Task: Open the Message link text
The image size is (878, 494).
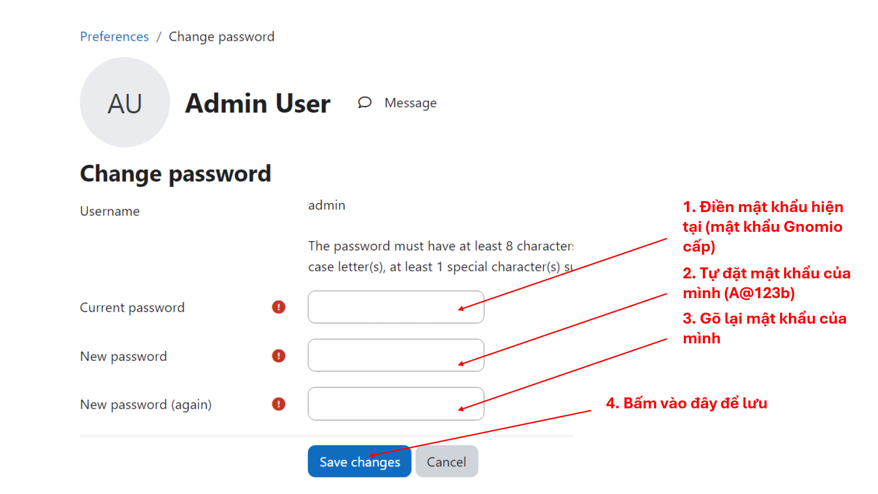Action: 410,103
